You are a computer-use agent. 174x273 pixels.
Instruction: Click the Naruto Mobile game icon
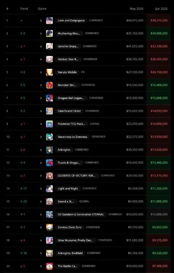tap(50, 72)
